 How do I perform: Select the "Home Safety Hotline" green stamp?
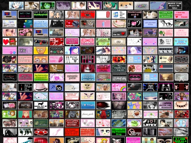pos(41,123)
